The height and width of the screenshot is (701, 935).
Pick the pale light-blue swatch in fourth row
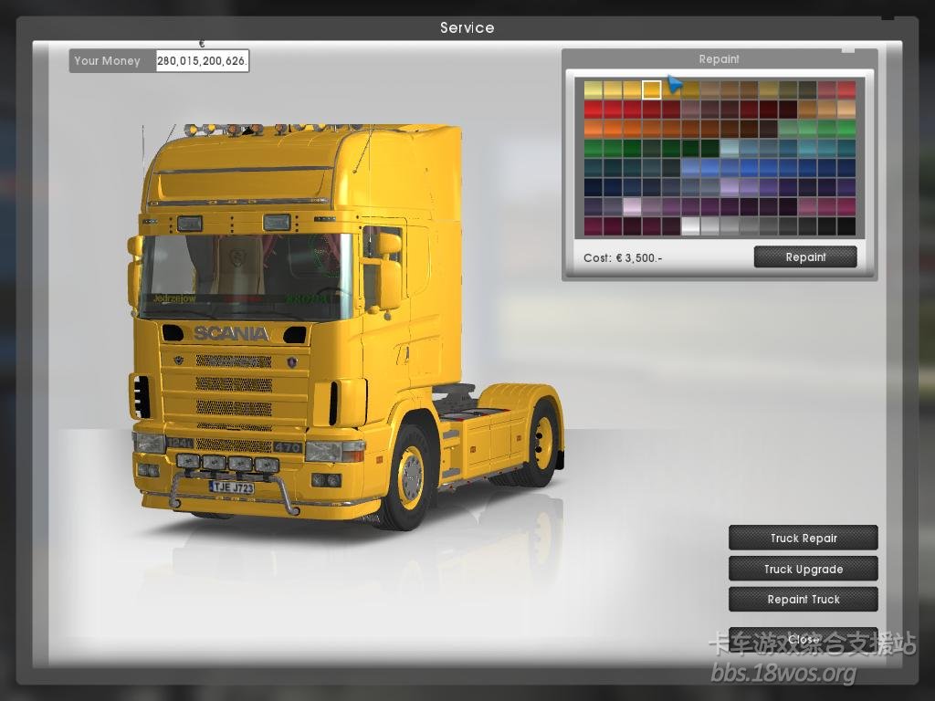pyautogui.click(x=730, y=148)
